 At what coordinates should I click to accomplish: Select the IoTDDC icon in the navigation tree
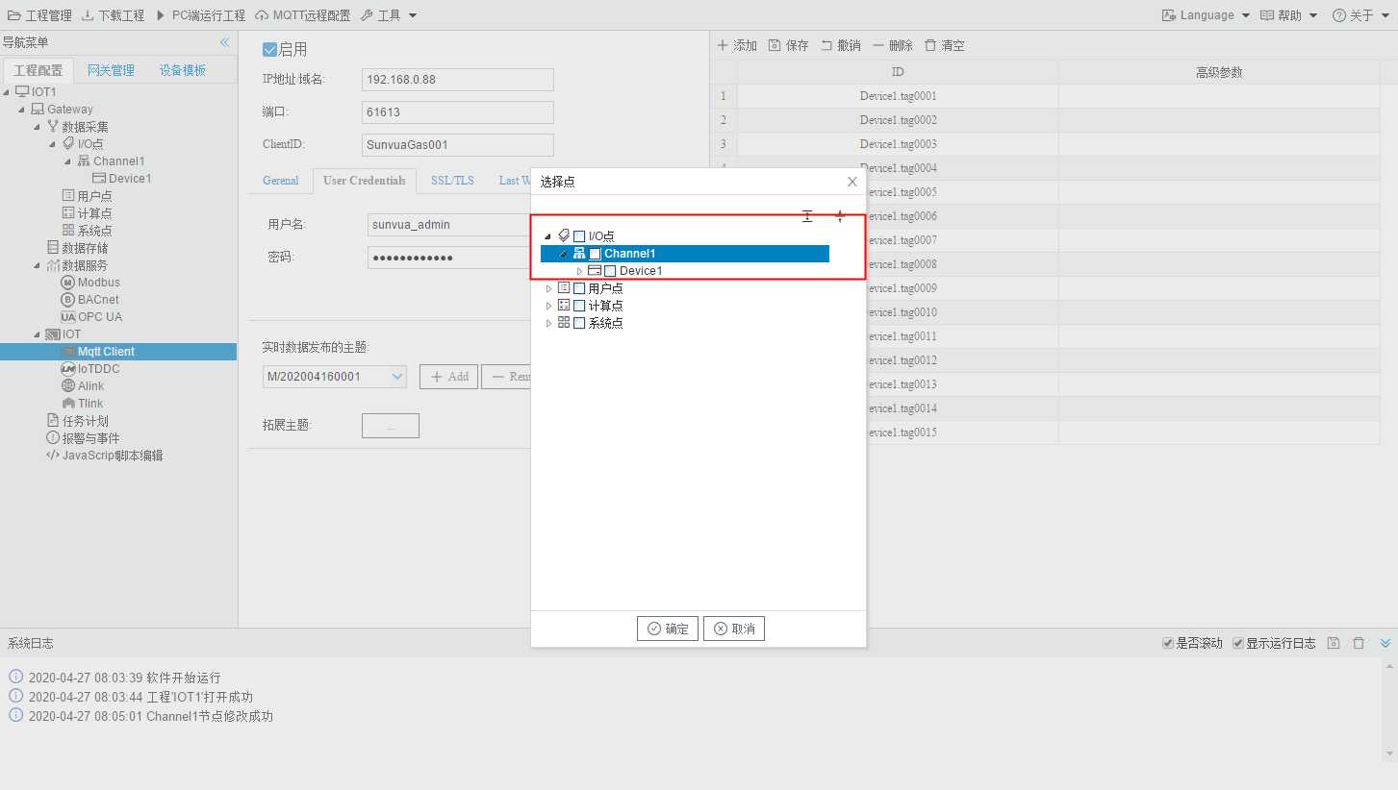pos(68,369)
